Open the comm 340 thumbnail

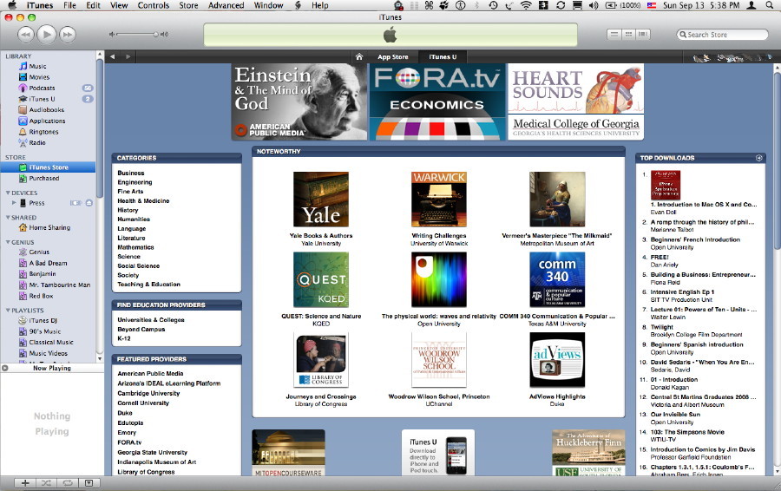[x=557, y=279]
